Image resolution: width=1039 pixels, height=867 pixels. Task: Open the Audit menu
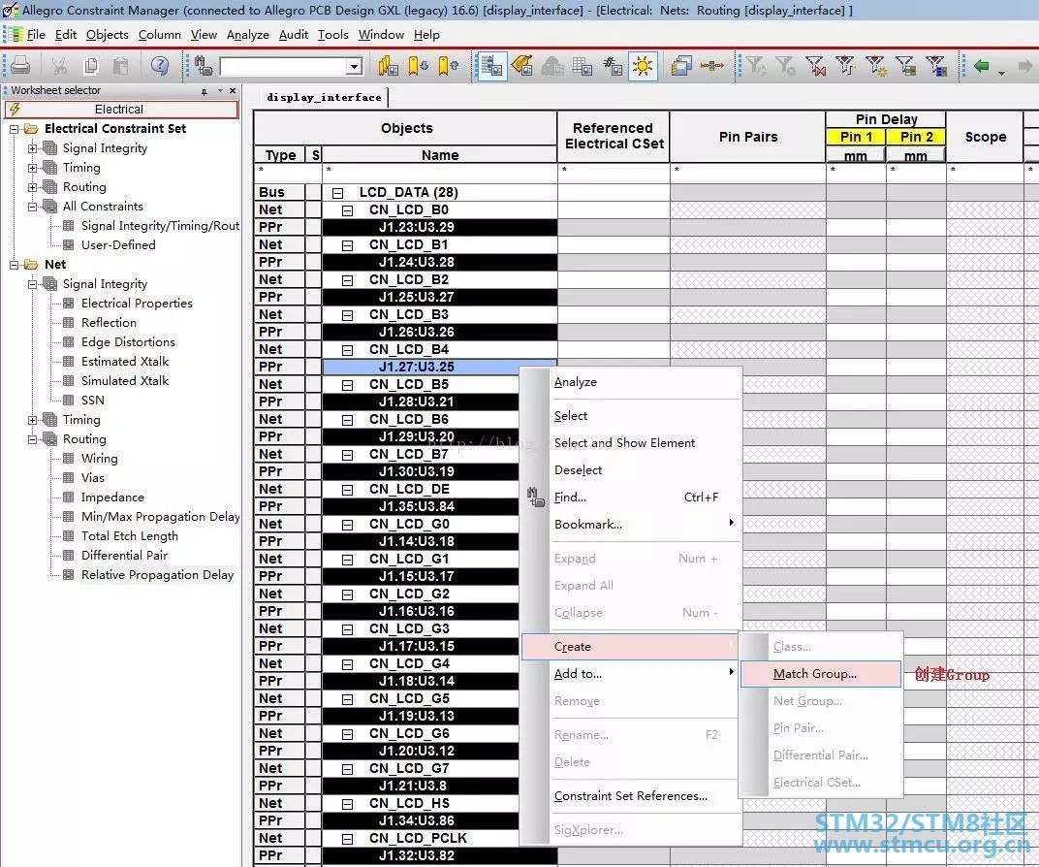[x=294, y=35]
